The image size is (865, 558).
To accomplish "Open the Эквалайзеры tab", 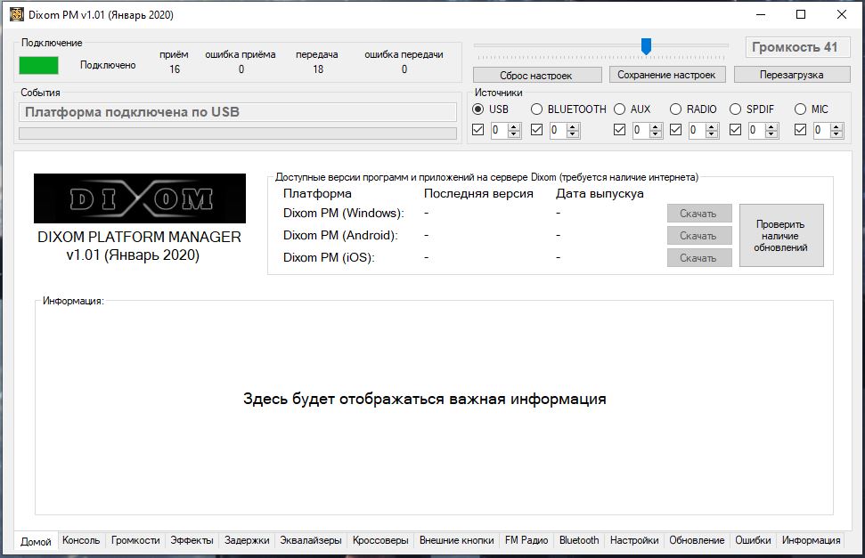I will [310, 540].
